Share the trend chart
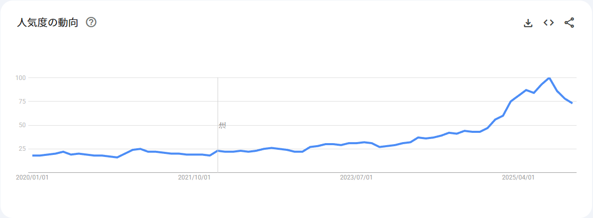593x218 pixels. 569,23
